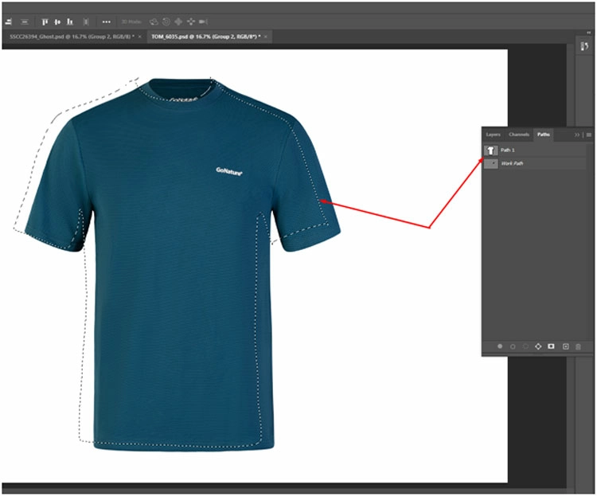The width and height of the screenshot is (597, 496).
Task: Click the 3D pan object icon
Action: coord(178,21)
